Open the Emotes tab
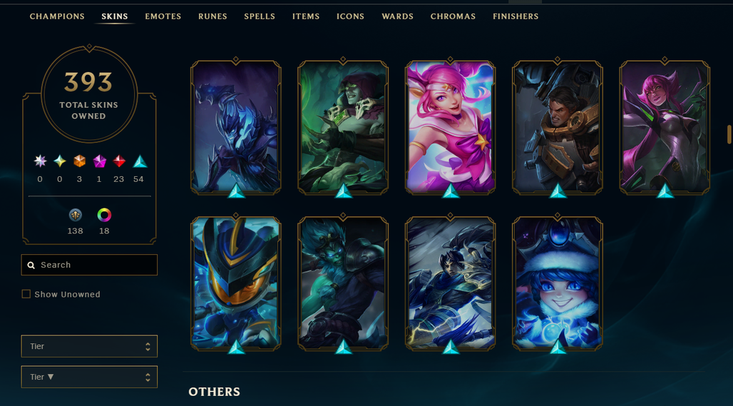The image size is (733, 406). (163, 16)
